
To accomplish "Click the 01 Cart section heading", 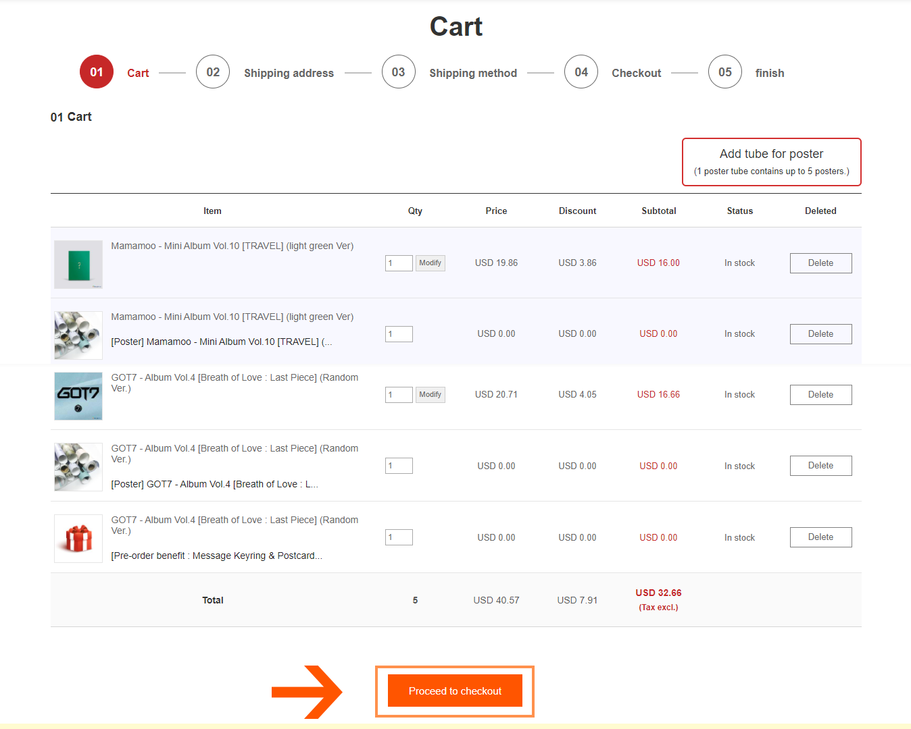I will point(71,117).
